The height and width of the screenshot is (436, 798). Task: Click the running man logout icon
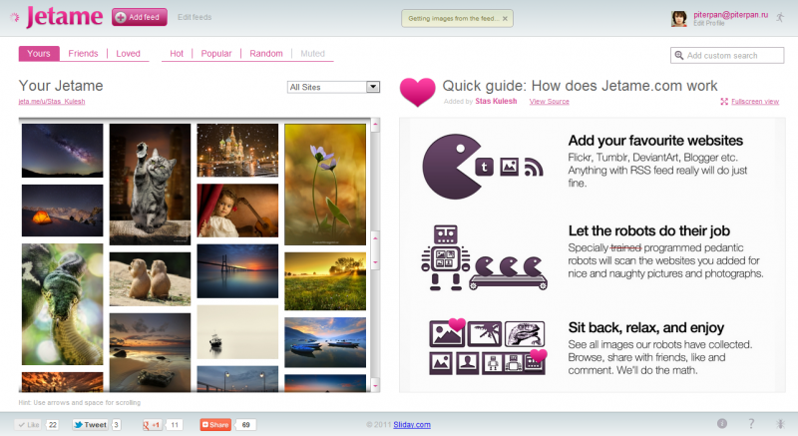pos(780,17)
